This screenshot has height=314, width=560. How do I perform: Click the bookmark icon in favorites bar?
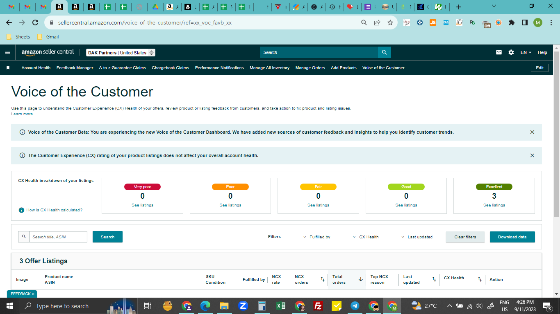8,68
